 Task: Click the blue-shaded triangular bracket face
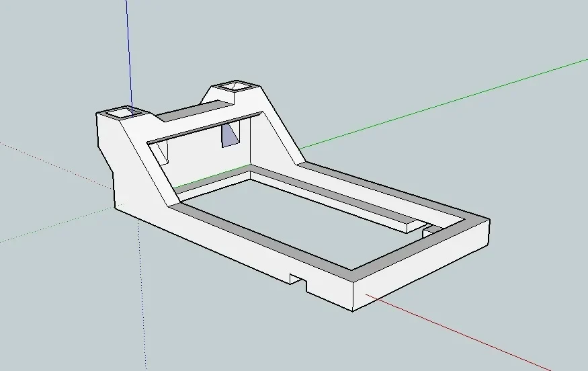(x=229, y=136)
